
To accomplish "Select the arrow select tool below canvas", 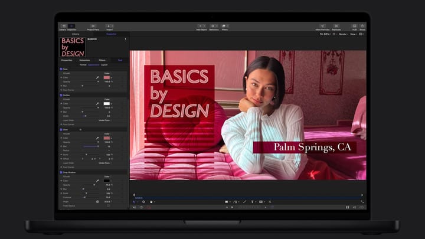I will [x=134, y=202].
